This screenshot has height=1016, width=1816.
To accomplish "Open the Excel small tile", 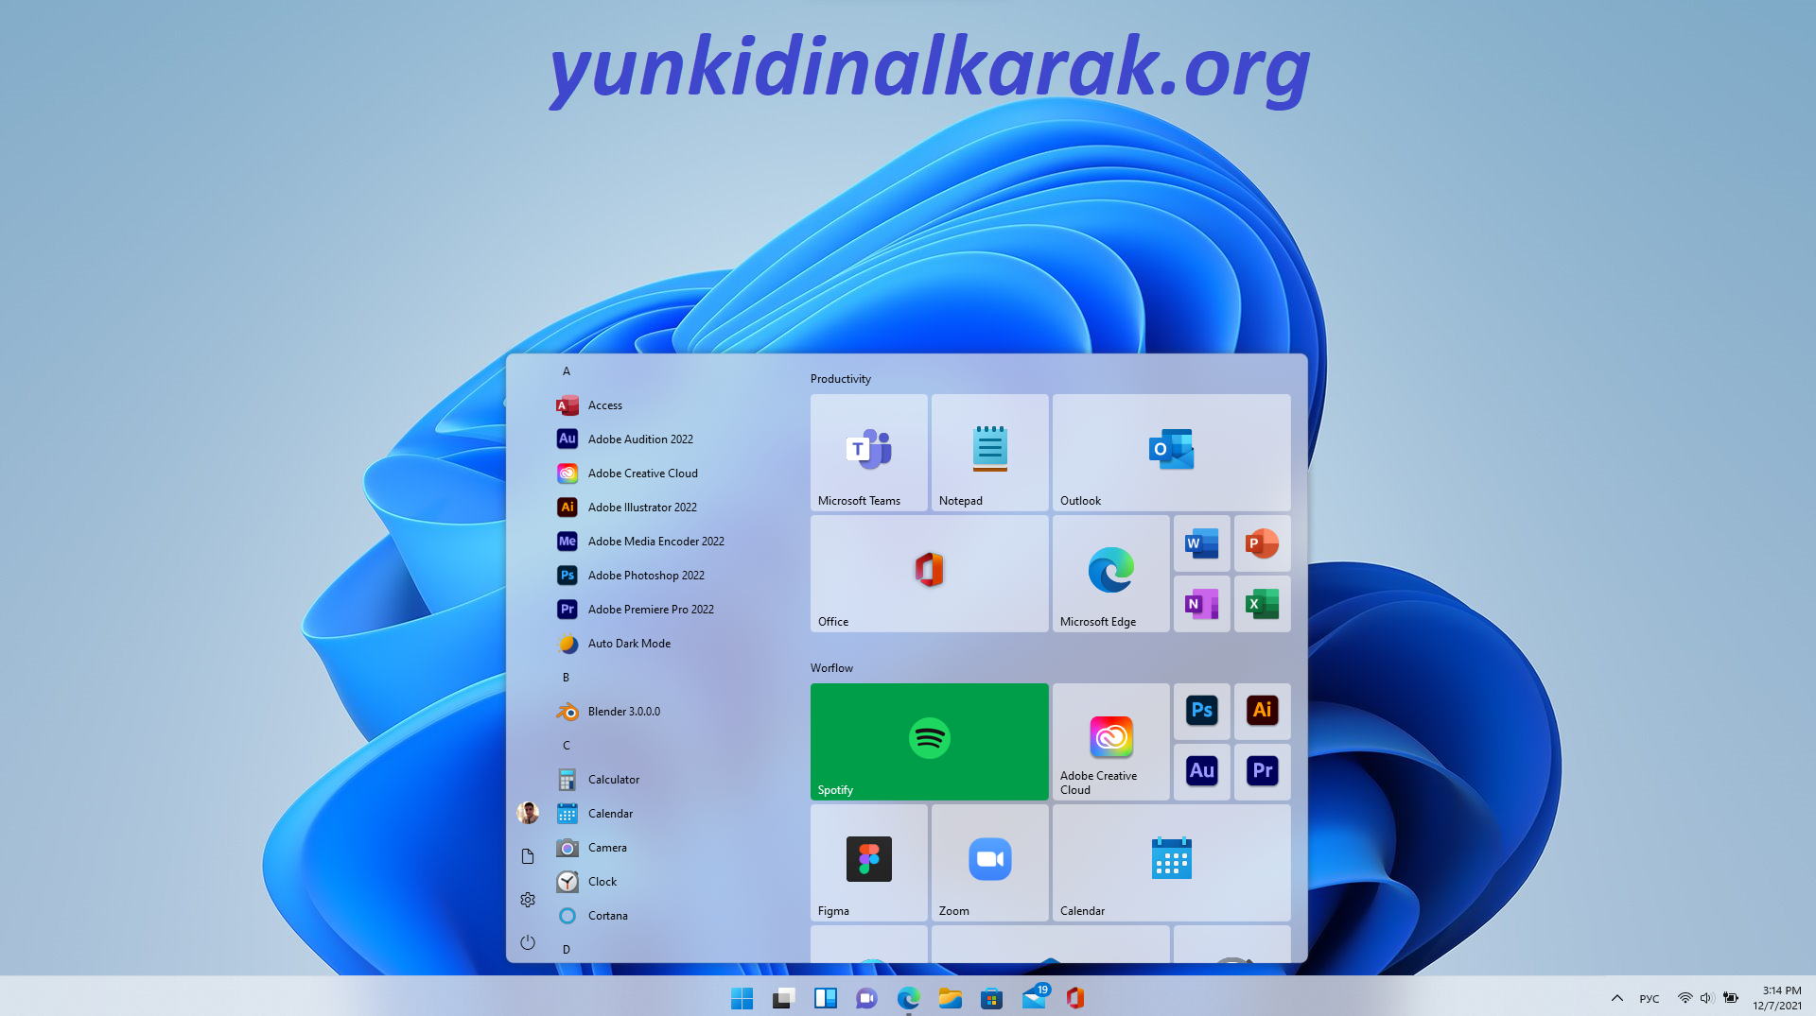I will 1262,604.
